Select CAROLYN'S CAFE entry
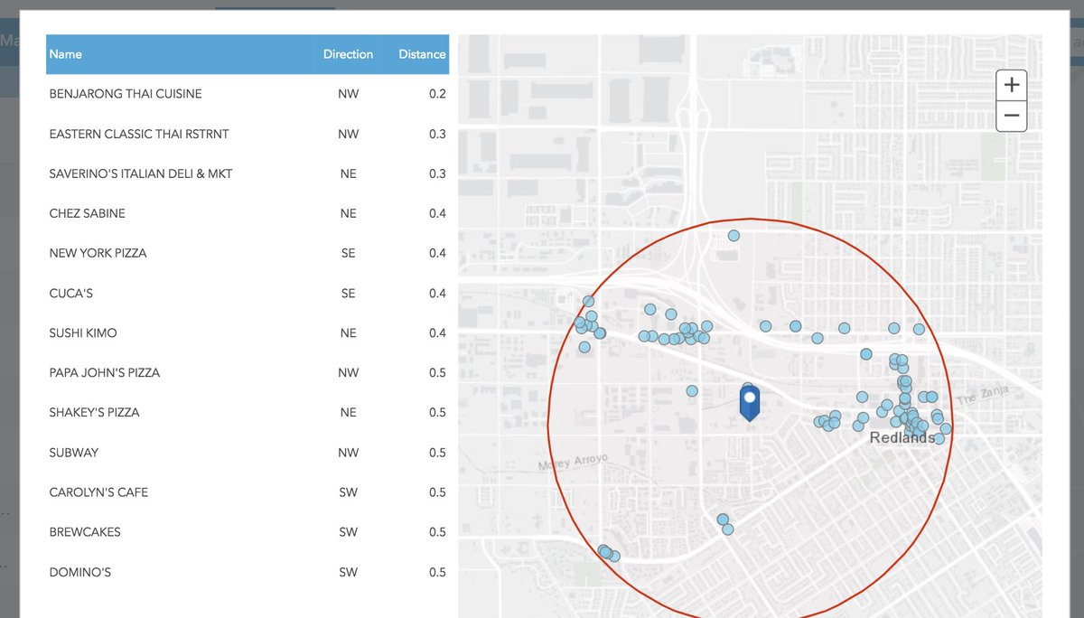The image size is (1084, 618). [x=248, y=492]
